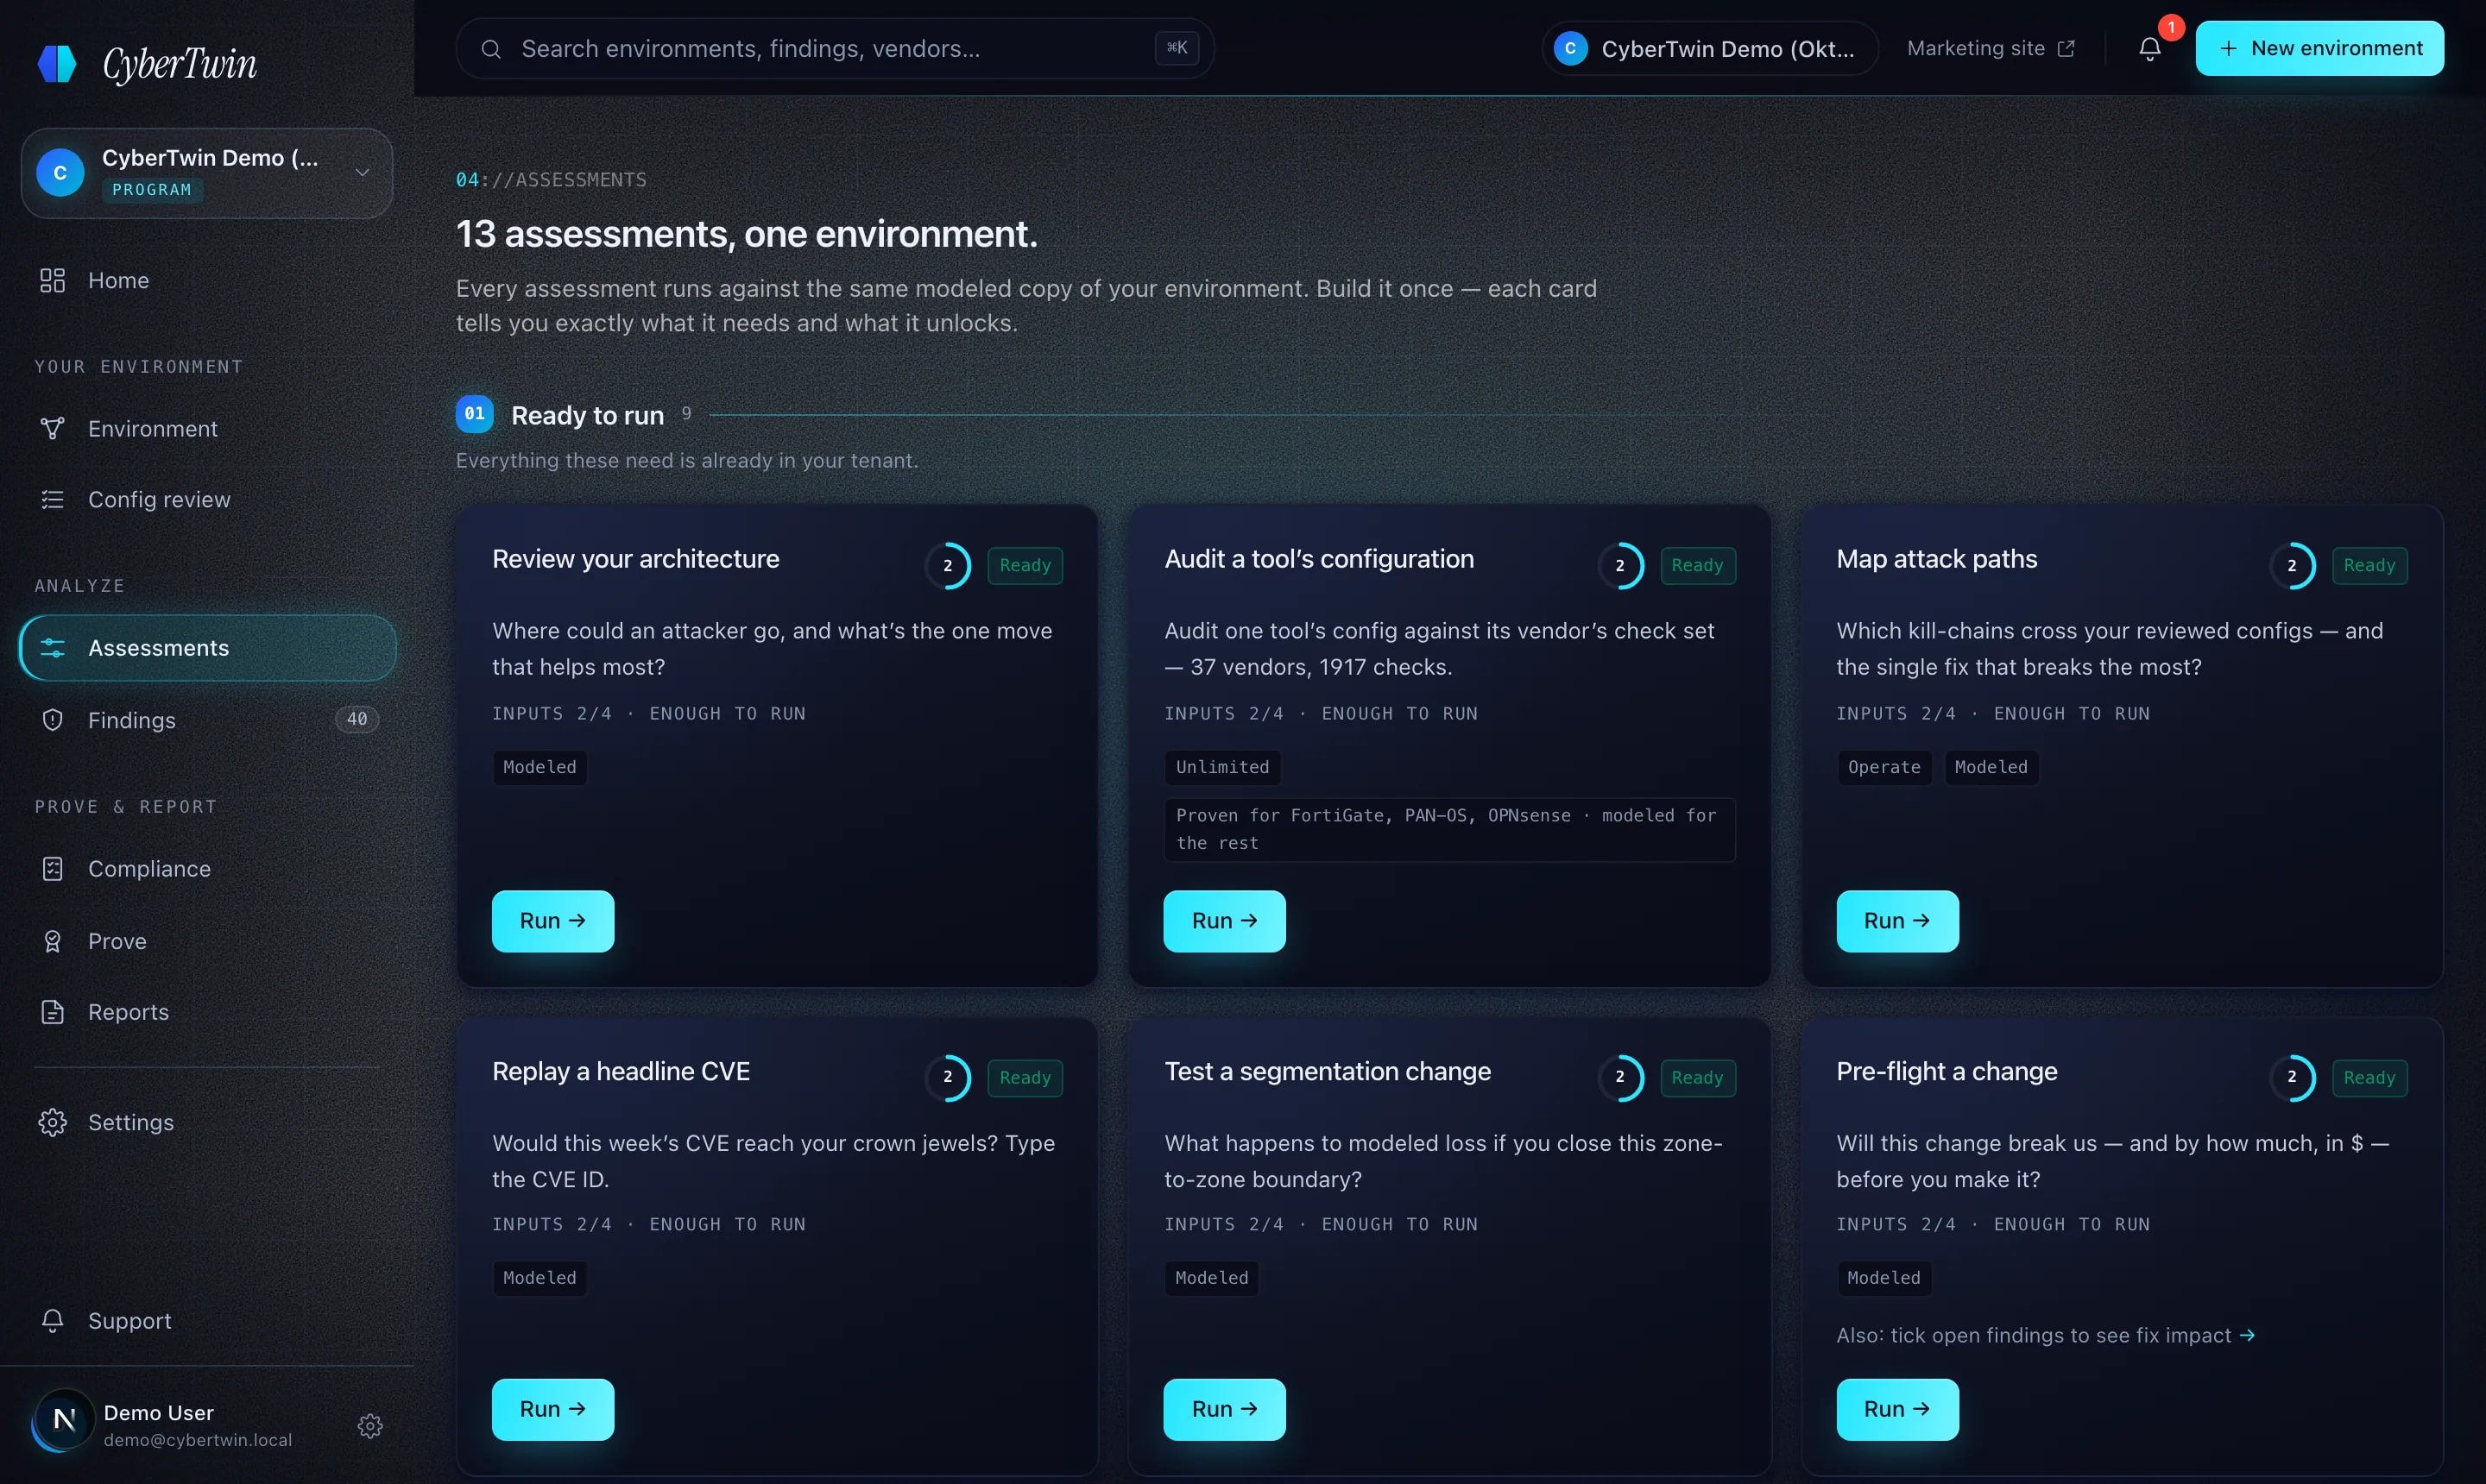The width and height of the screenshot is (2486, 1484).
Task: Open the Home dashboard icon
Action: coord(52,280)
